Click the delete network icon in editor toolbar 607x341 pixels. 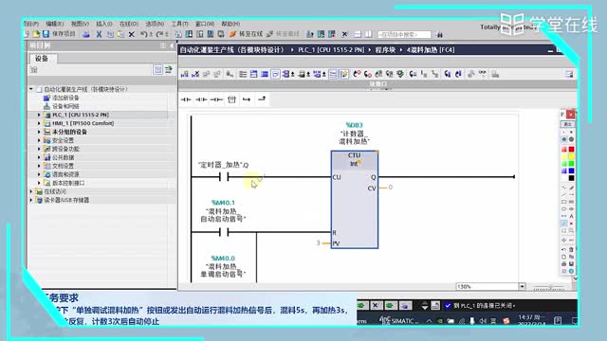(195, 74)
